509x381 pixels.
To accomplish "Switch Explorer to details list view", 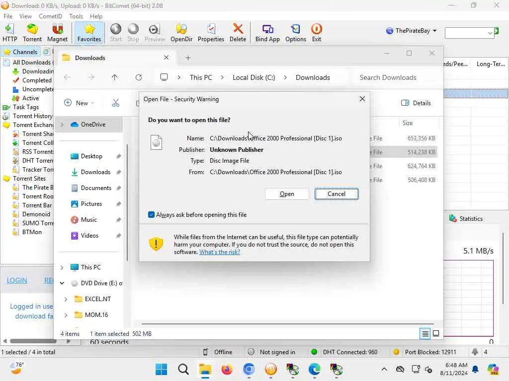I will [425, 333].
